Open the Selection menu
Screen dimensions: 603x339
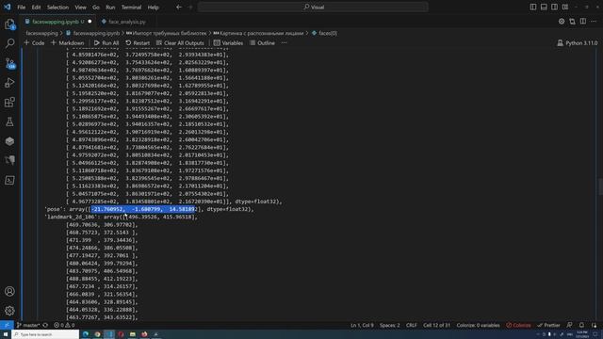57,8
